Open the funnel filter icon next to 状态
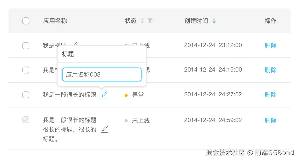 pos(150,21)
